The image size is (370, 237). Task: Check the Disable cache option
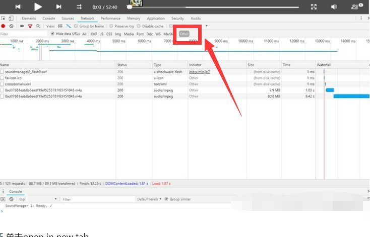point(140,26)
